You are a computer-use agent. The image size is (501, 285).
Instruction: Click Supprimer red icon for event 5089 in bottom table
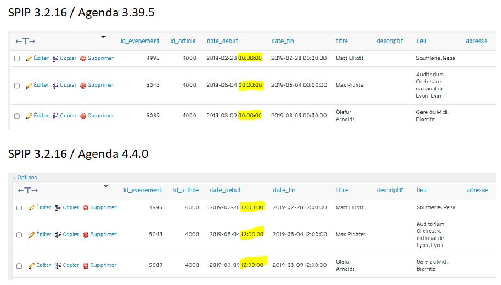click(86, 265)
